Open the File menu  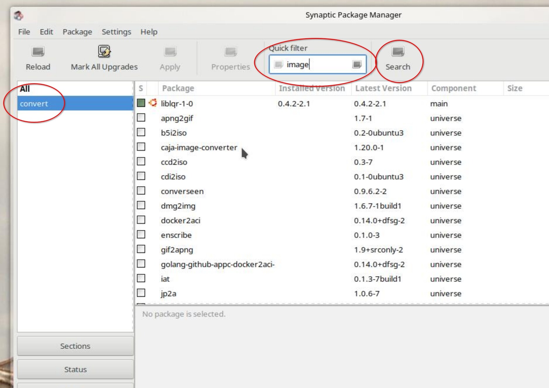coord(24,32)
